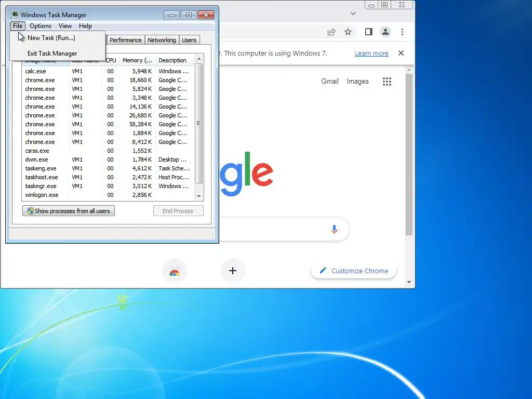The image size is (532, 399).
Task: Open Google apps grid icon
Action: pyautogui.click(x=387, y=82)
